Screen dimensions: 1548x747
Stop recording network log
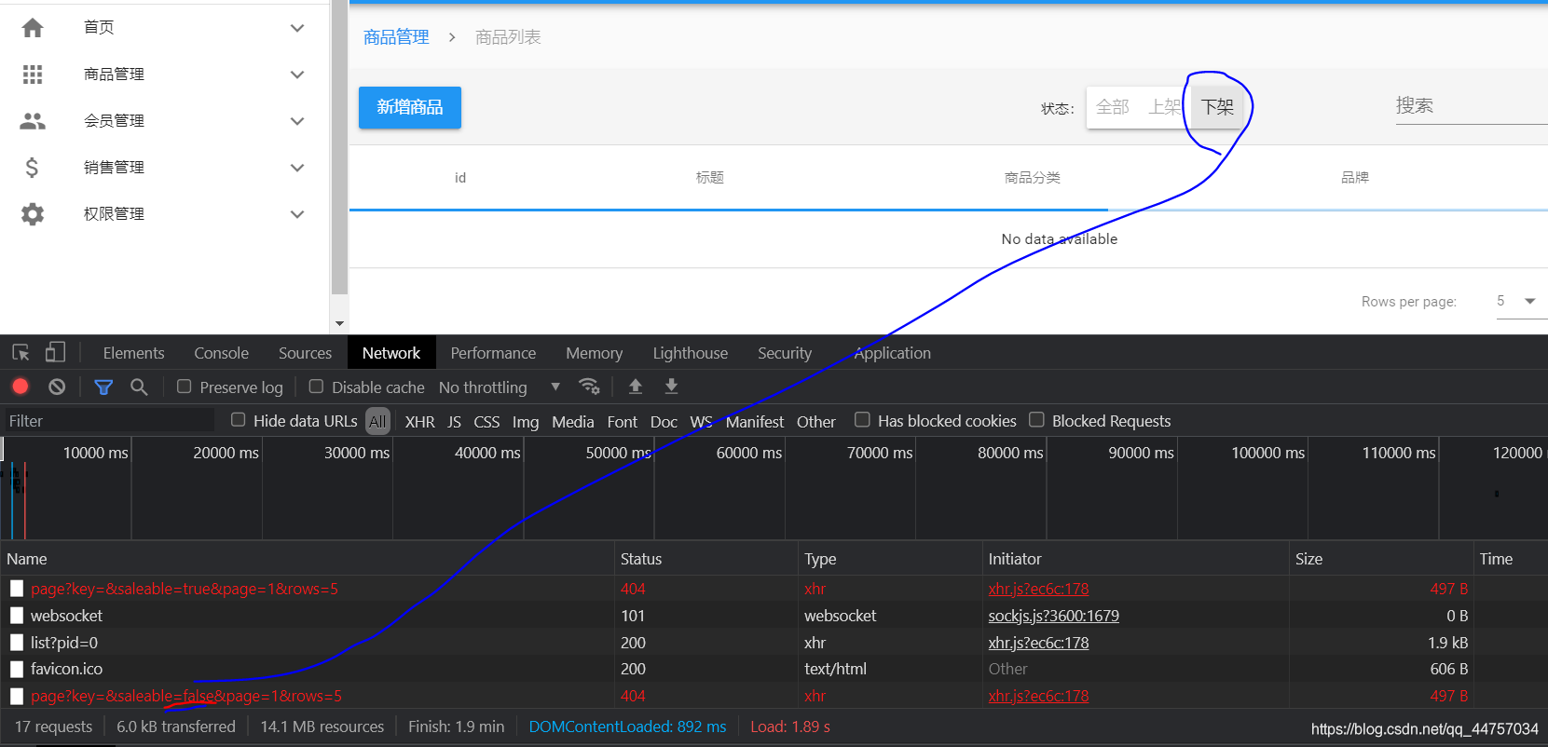[x=21, y=387]
